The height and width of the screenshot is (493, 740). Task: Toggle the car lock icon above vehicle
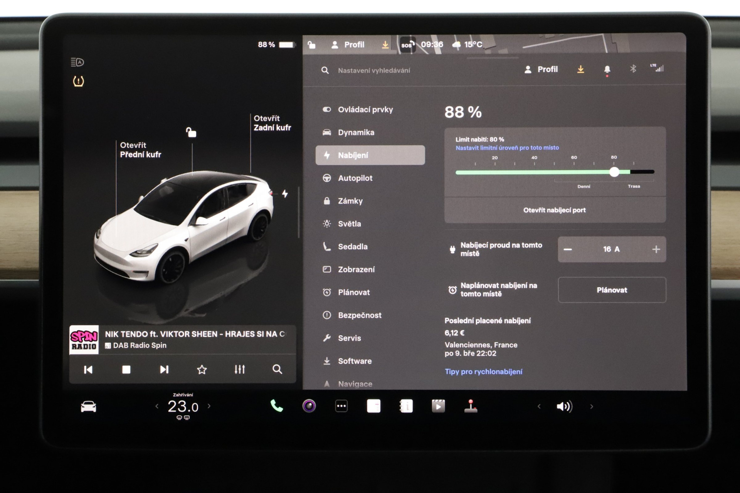(x=191, y=133)
